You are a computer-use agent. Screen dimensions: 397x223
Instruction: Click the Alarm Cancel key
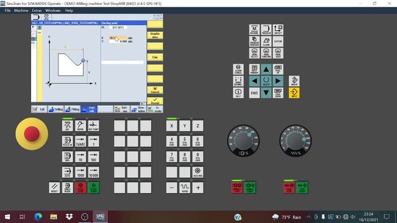pos(238,69)
